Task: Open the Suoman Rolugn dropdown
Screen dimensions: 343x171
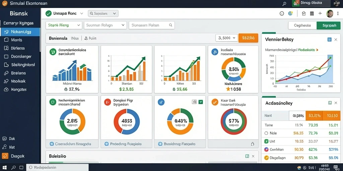Action: point(105,25)
